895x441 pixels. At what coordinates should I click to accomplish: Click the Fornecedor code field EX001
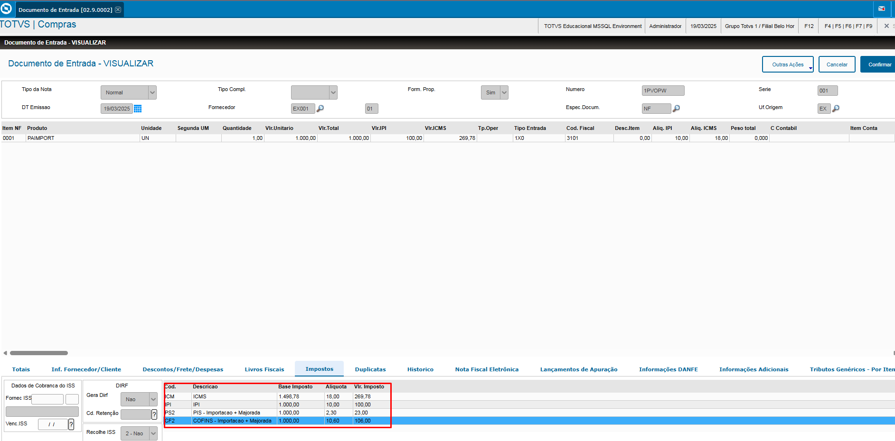pyautogui.click(x=303, y=109)
